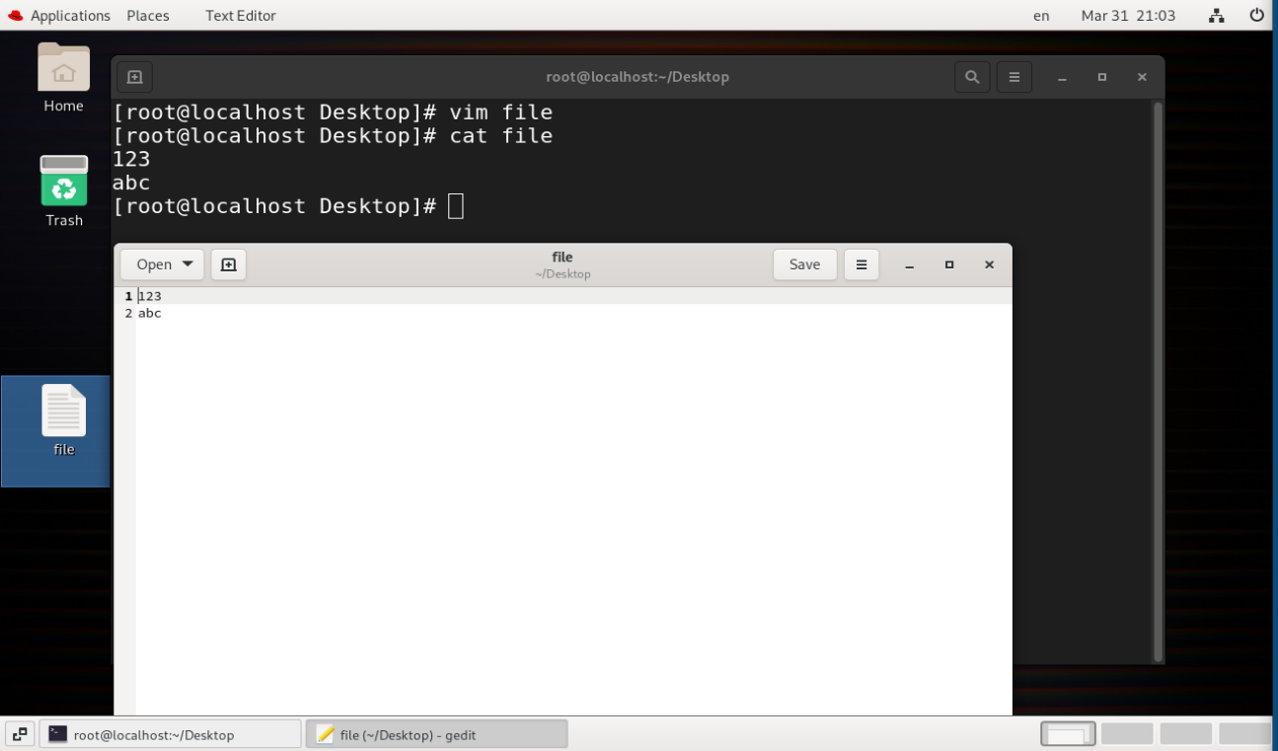Click the Save button in gedit
1278x751 pixels.
[x=804, y=264]
